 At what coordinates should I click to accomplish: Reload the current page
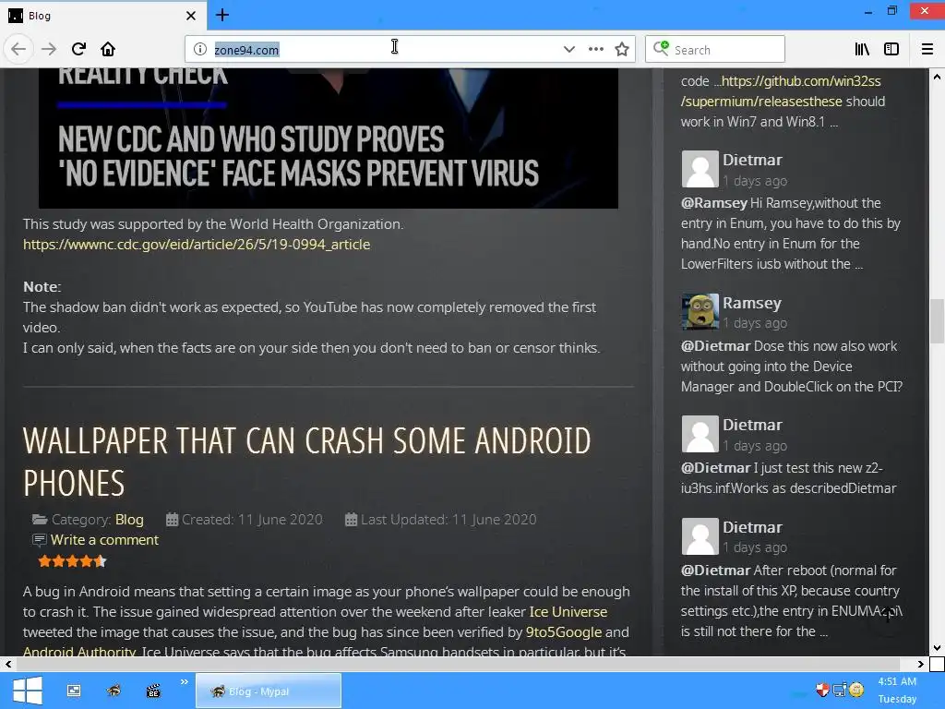tap(78, 49)
